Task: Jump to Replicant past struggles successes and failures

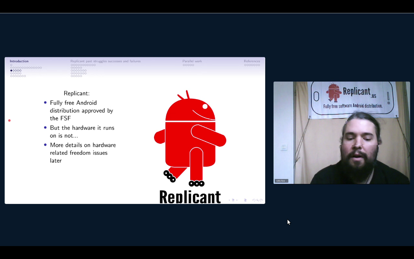Action: click(x=105, y=61)
